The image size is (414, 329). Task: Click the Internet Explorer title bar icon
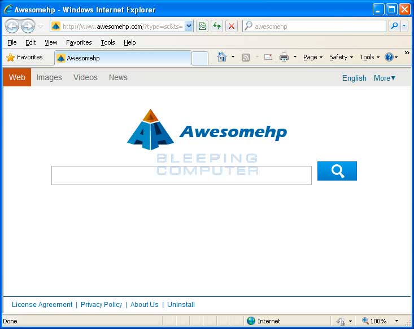click(x=8, y=9)
